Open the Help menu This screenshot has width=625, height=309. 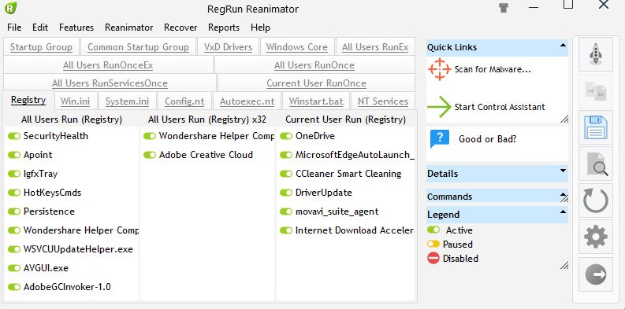coord(260,28)
